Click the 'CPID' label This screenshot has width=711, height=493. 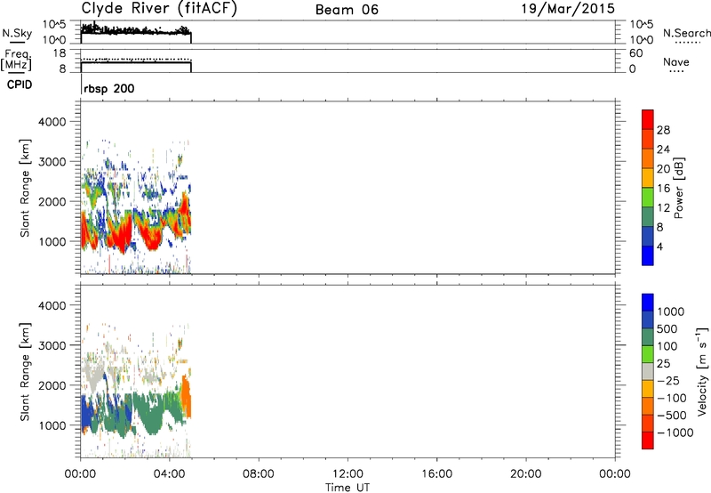click(x=20, y=85)
